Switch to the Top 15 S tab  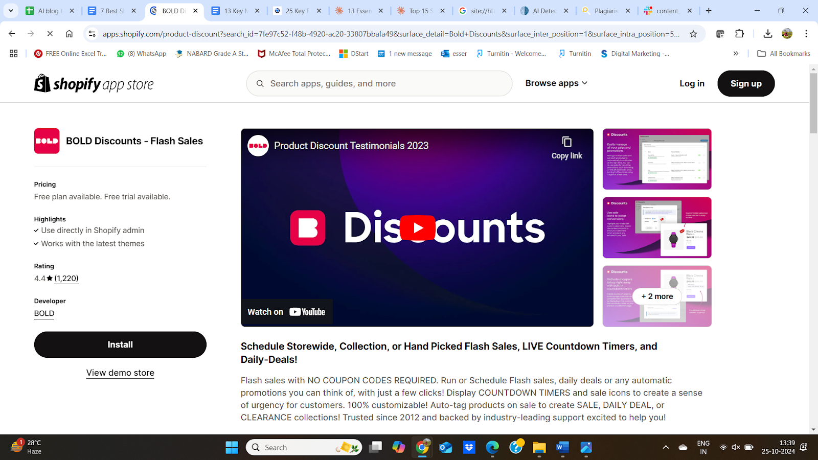[421, 10]
